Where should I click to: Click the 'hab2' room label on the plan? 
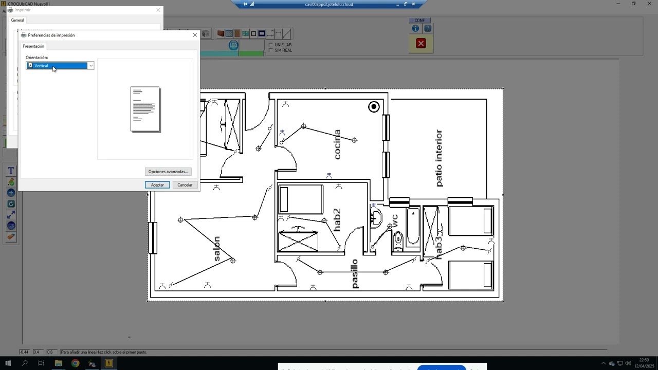coord(337,220)
